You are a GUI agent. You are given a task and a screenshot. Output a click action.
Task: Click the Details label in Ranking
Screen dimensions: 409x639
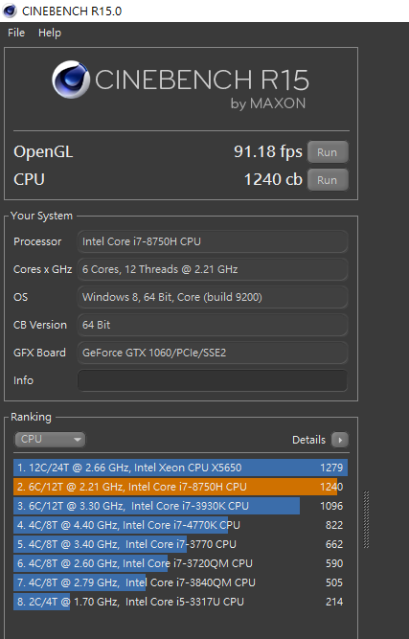pos(308,440)
